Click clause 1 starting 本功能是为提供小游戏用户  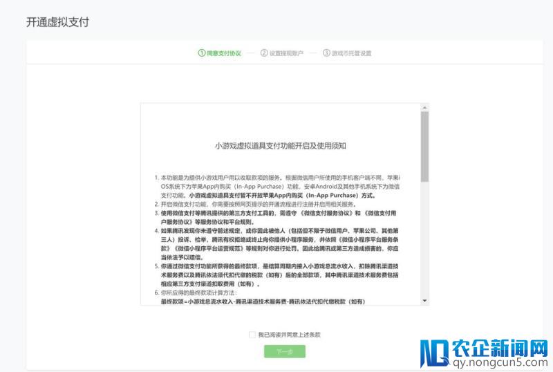pos(277,187)
